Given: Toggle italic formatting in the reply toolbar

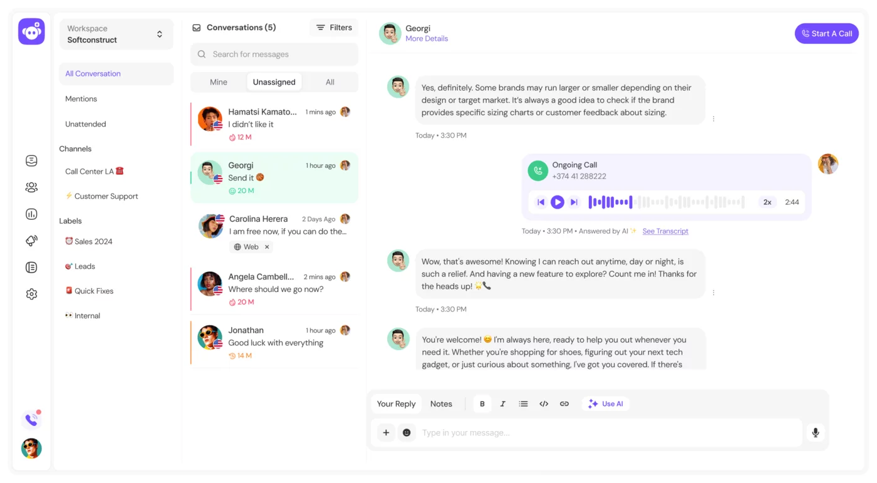Looking at the screenshot, I should (x=502, y=403).
